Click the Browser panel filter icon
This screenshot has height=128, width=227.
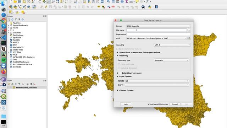[16, 20]
